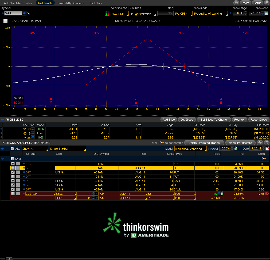Open the thinkBack tab
The image size is (270, 260).
tap(96, 3)
